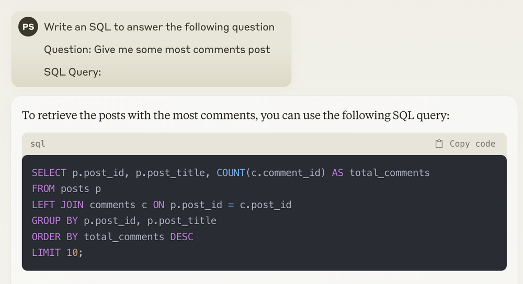
Task: Click the blue COUNT function in the query
Action: (x=231, y=173)
